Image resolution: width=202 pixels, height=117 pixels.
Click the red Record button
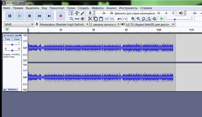pyautogui.click(x=61, y=16)
